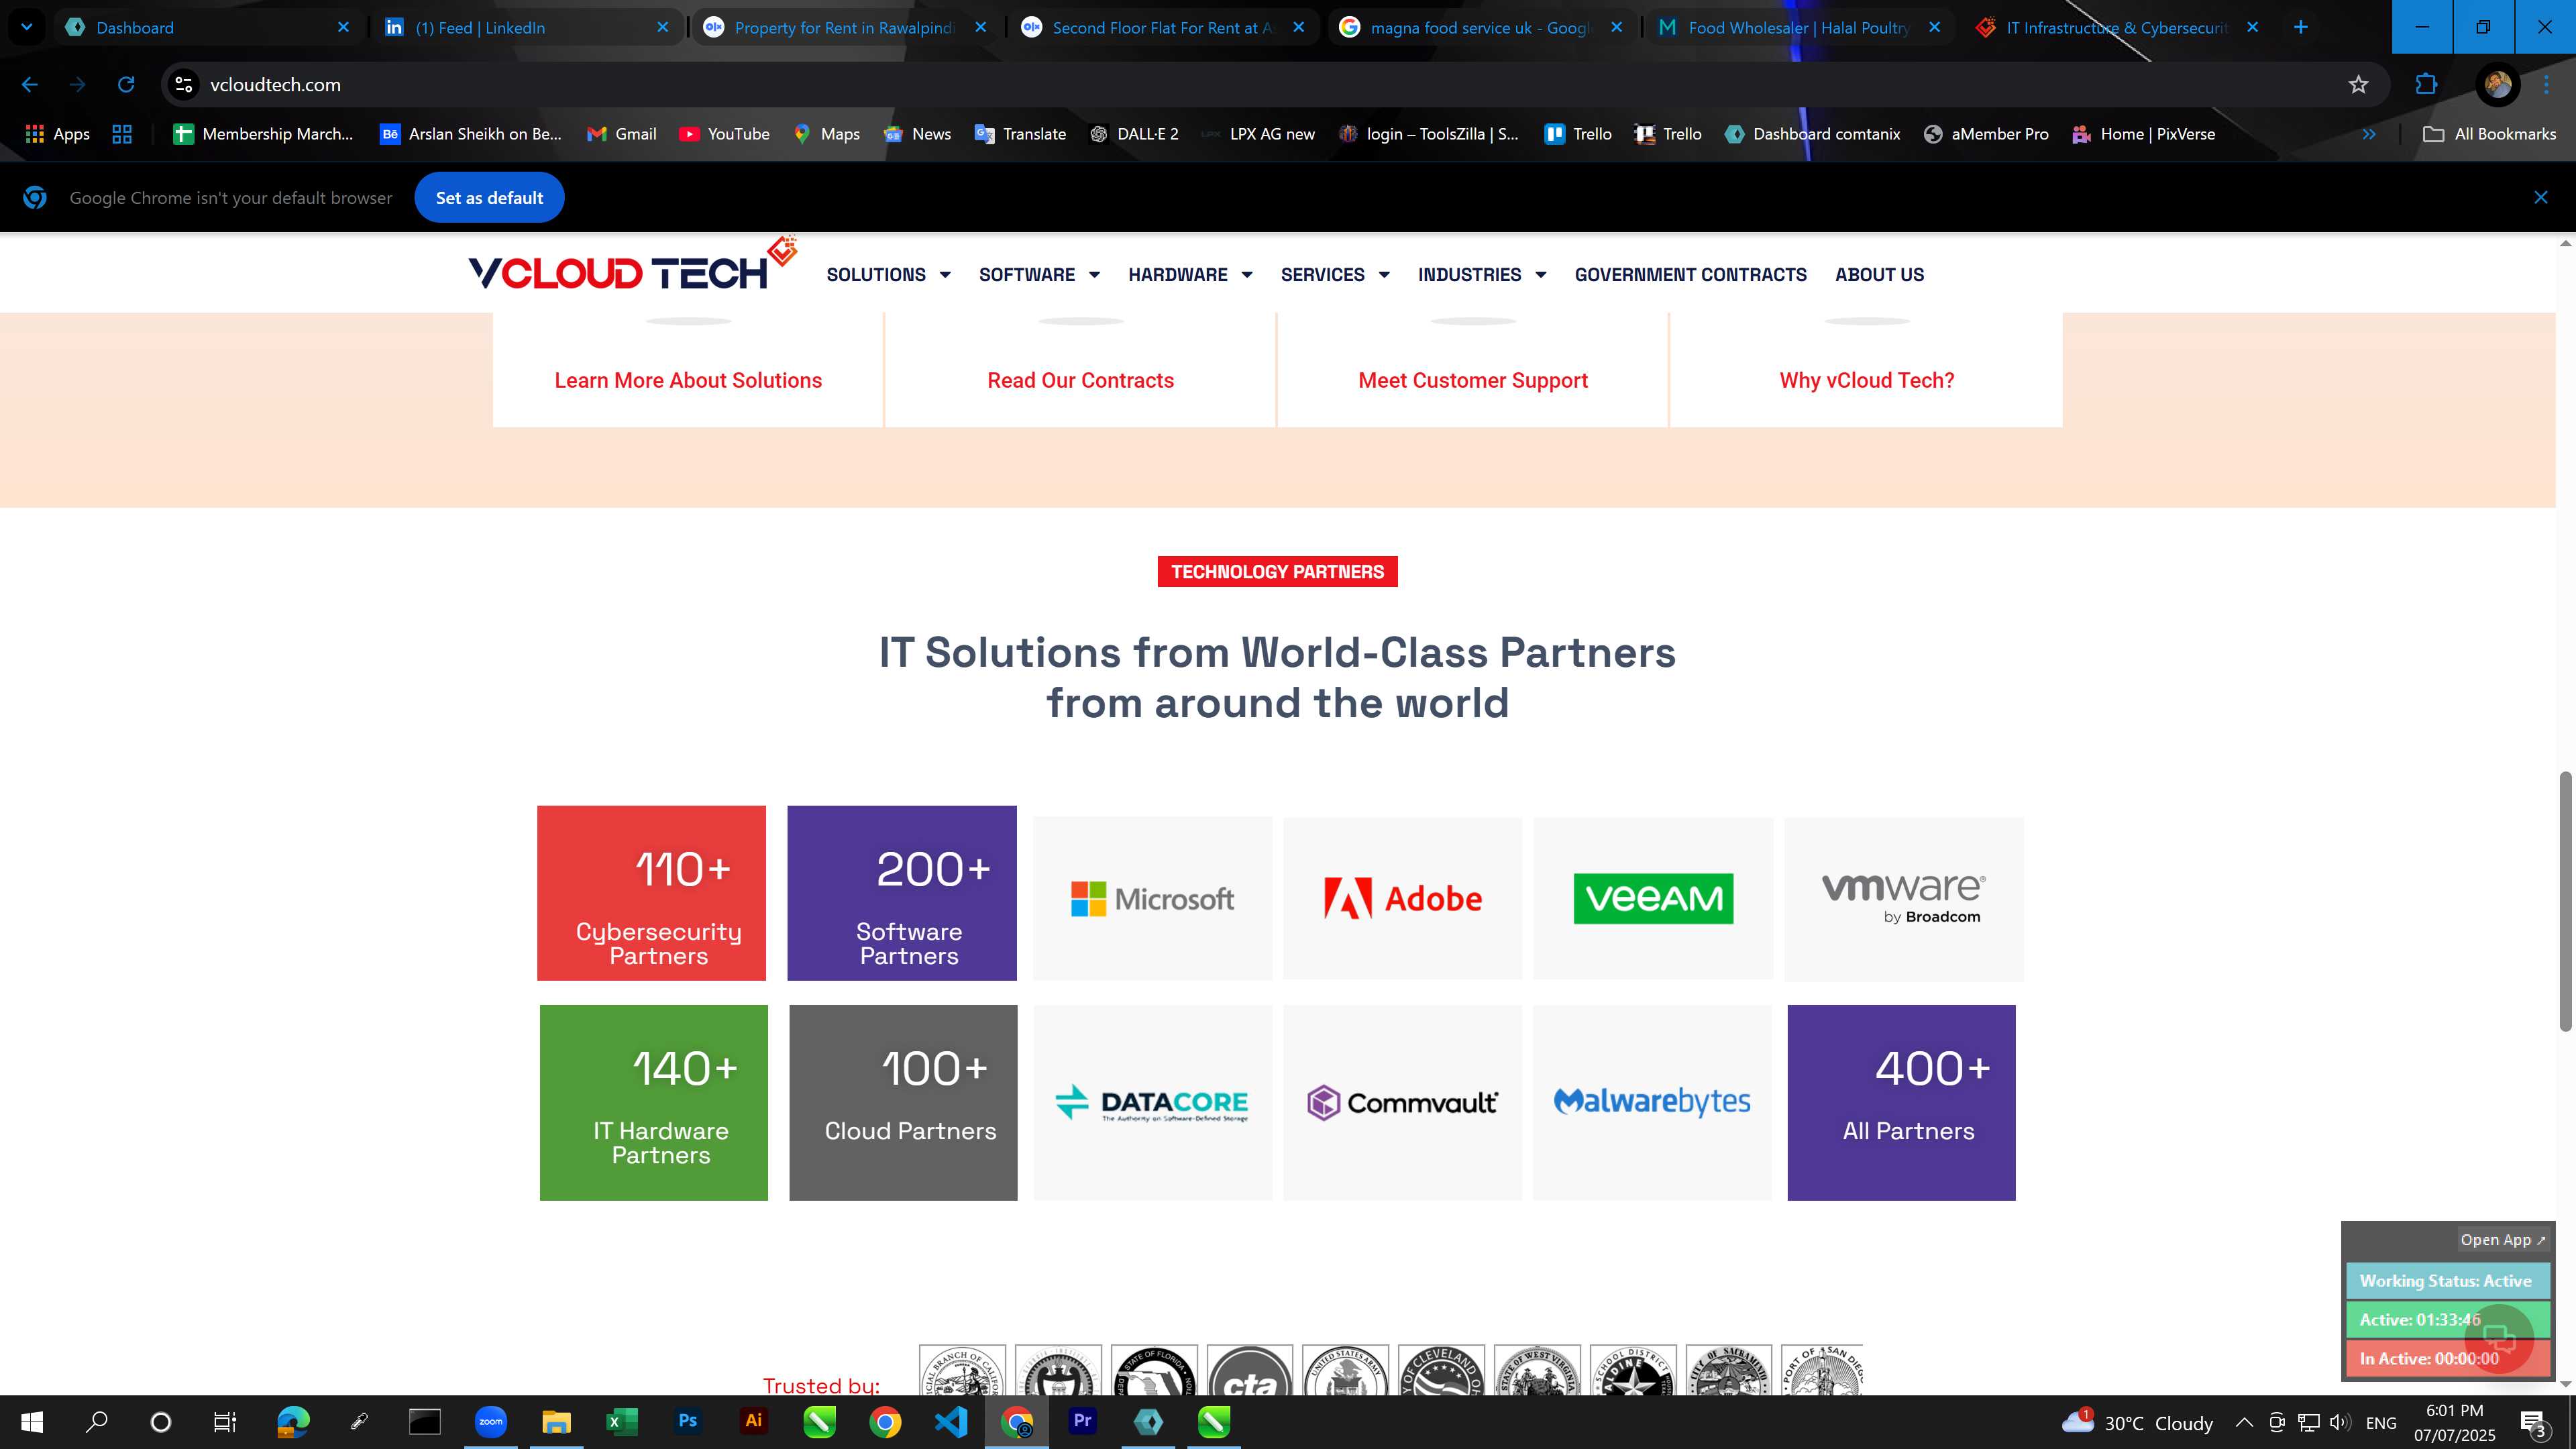Viewport: 2576px width, 1449px height.
Task: Show hidden system tray icons
Action: click(x=2244, y=1422)
